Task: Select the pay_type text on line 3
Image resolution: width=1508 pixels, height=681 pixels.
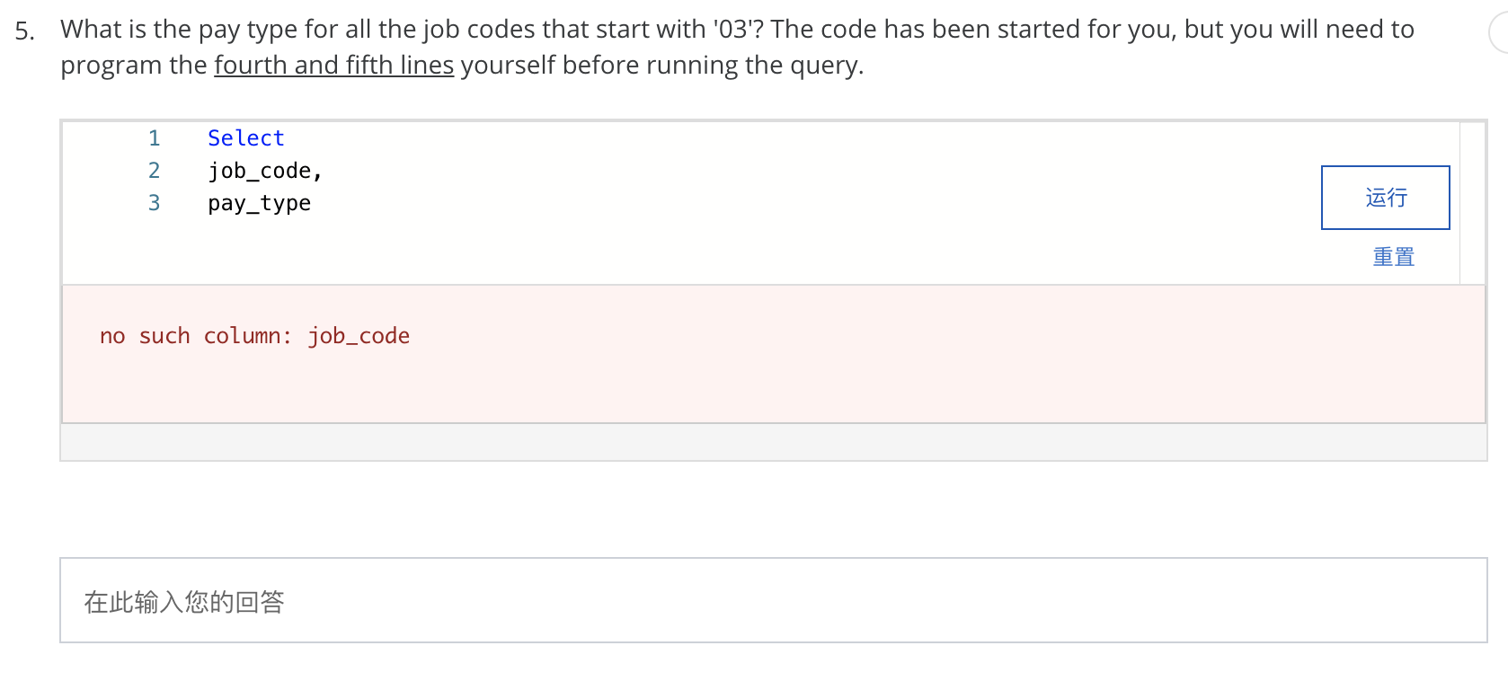Action: (259, 203)
